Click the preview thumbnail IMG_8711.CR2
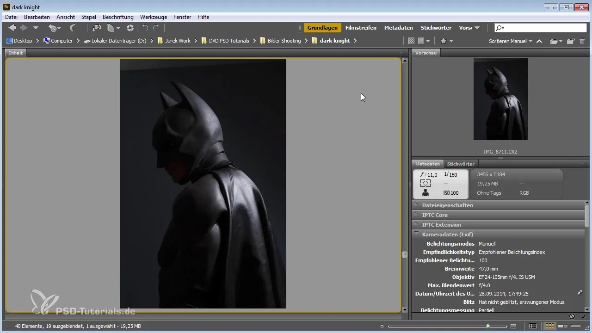This screenshot has height=333, width=592. (500, 99)
